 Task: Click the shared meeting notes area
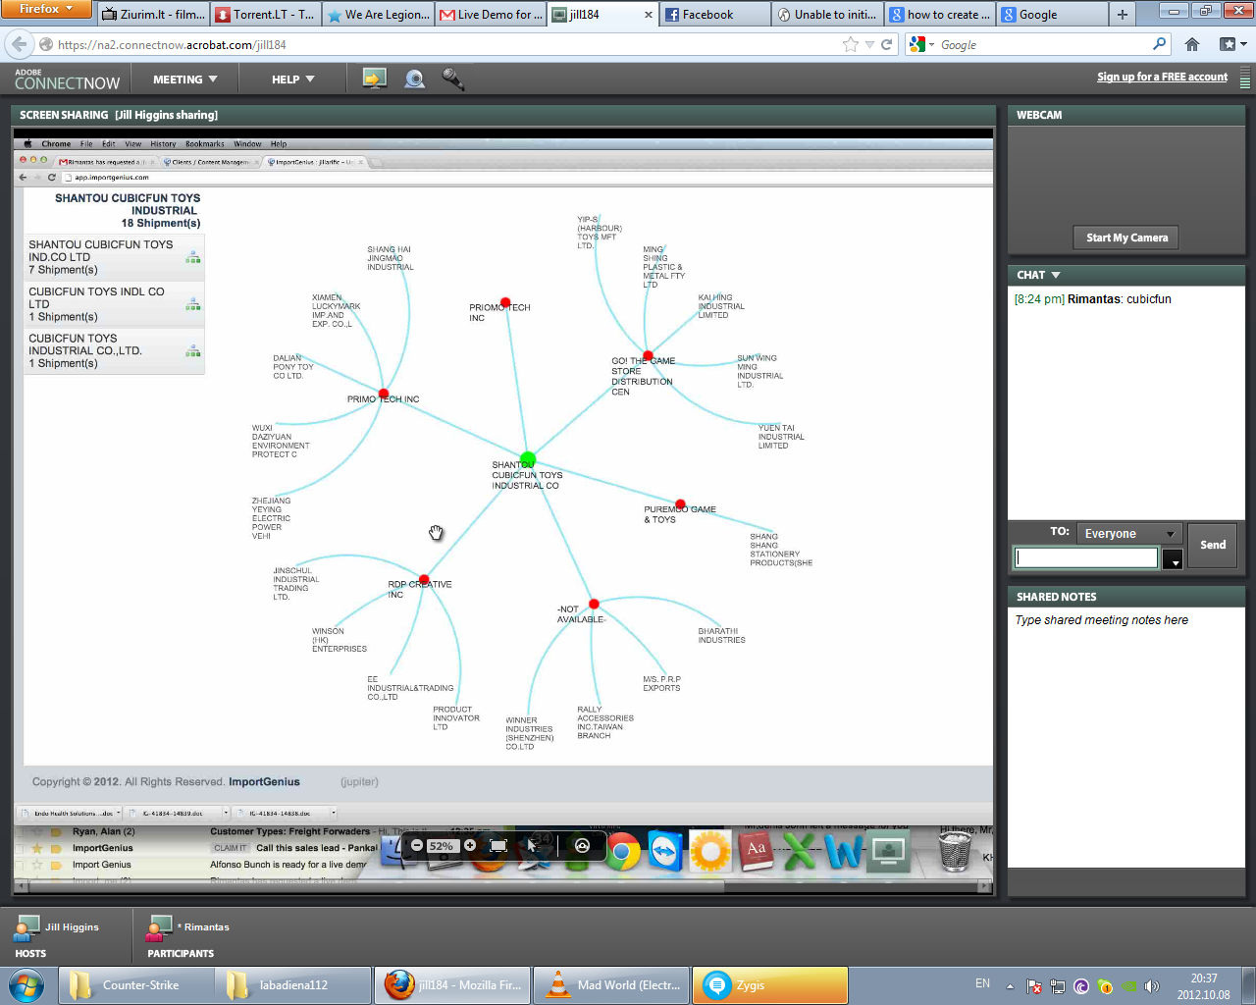1125,736
